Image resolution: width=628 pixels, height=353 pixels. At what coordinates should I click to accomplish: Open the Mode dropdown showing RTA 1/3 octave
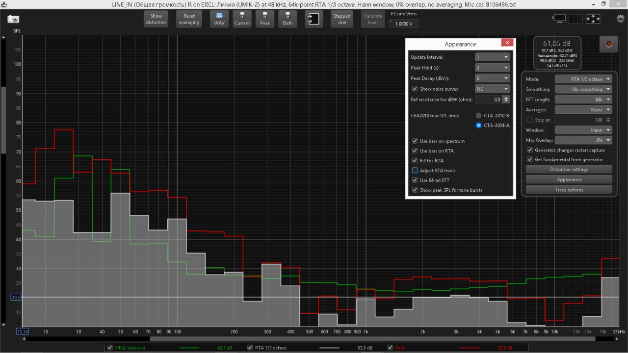pos(583,79)
